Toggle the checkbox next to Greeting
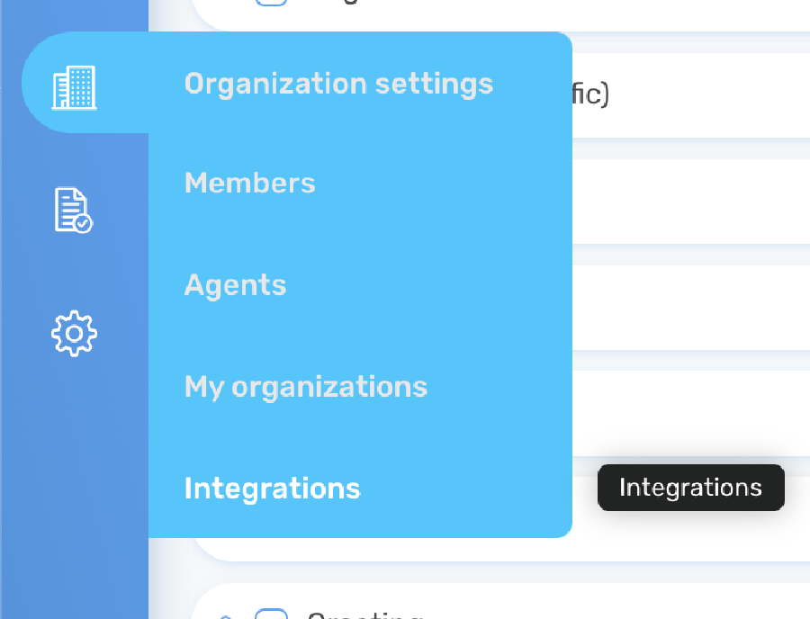The width and height of the screenshot is (810, 619). [x=272, y=615]
